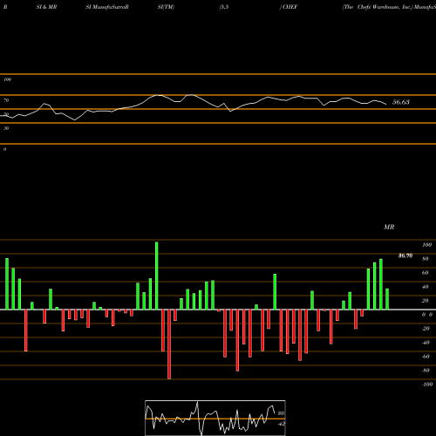
Task: Click the tallest green MR bar above 100
Action: coord(157,276)
